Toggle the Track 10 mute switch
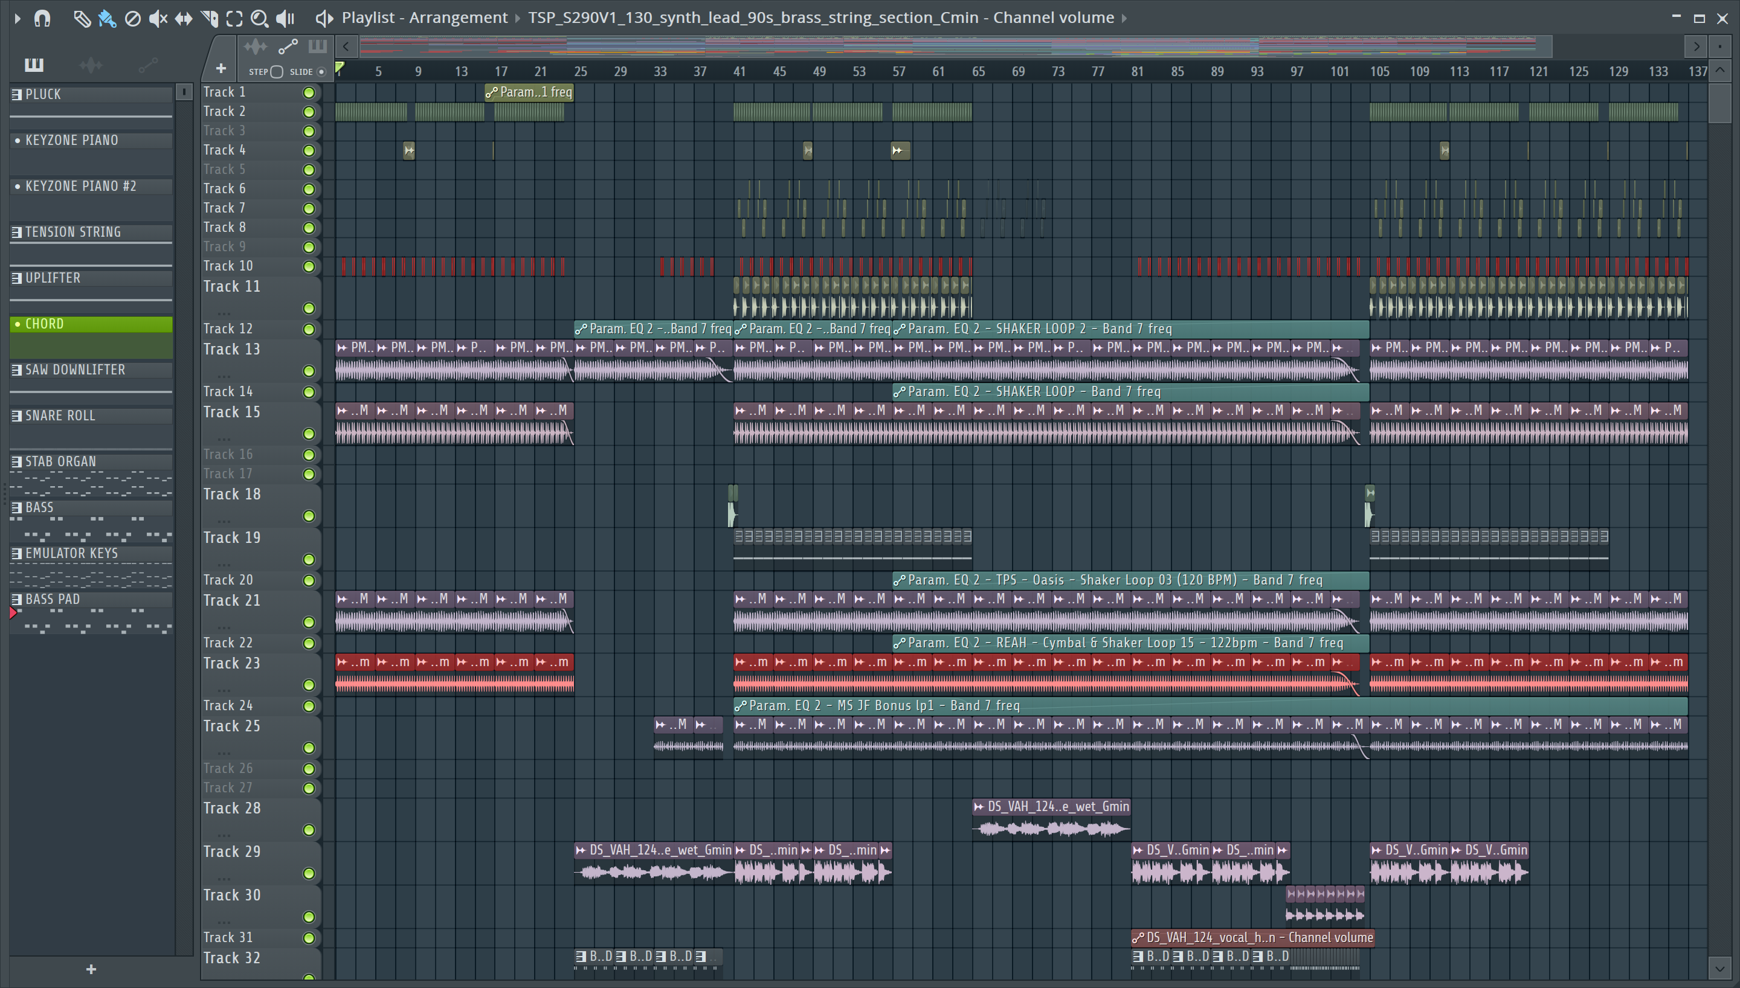This screenshot has width=1740, height=988. click(x=309, y=267)
